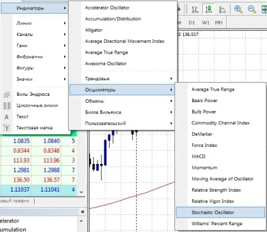267x232 pixels.
Task: Select Alligator indicator
Action: 94,30
